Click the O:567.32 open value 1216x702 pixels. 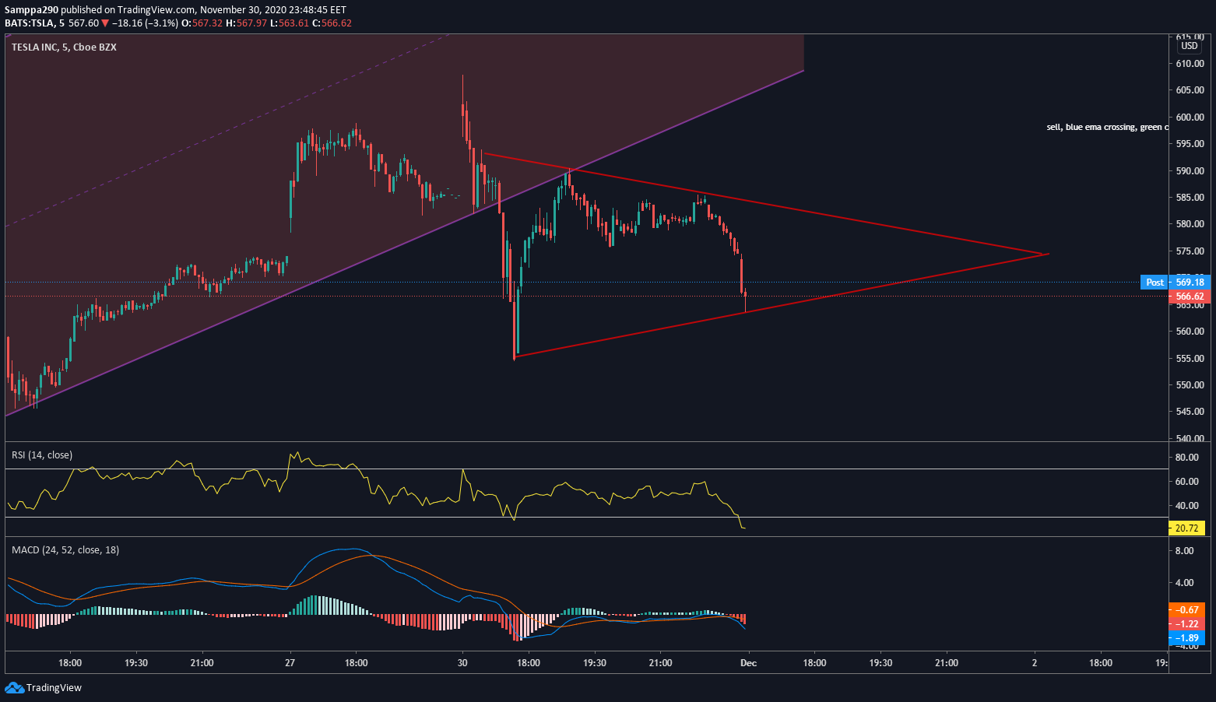click(x=202, y=23)
